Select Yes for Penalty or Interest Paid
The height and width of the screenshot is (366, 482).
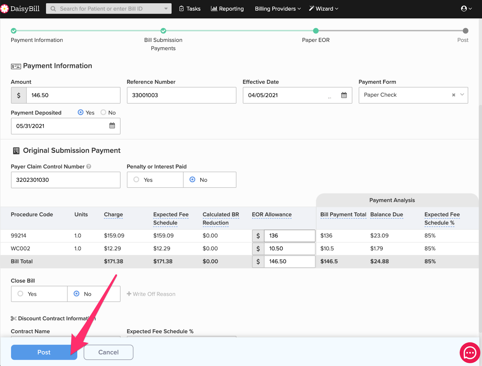point(136,180)
